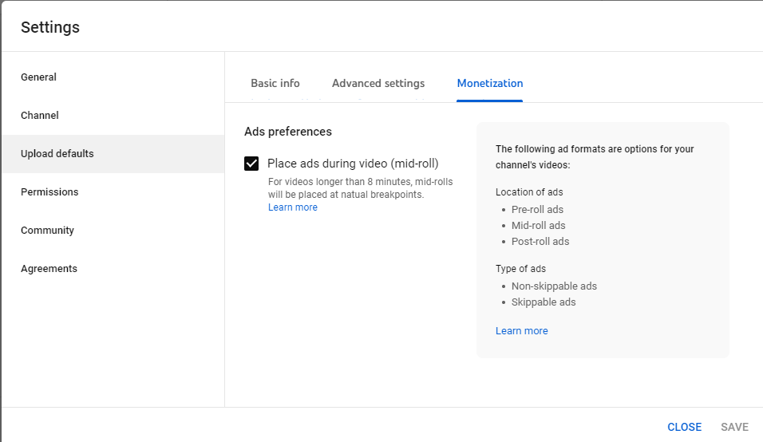Open the Permissions settings section
The width and height of the screenshot is (763, 442).
tap(49, 192)
